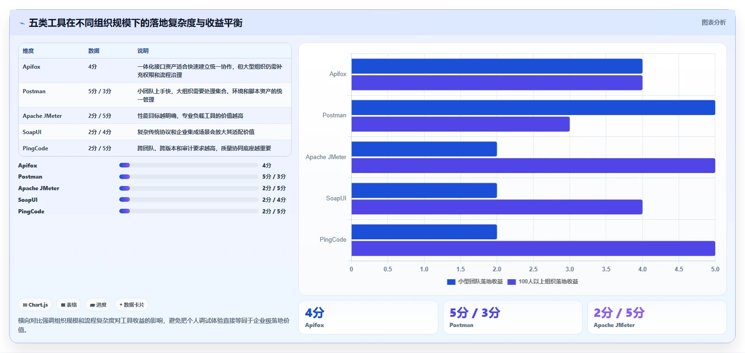Viewport: 745px width, 353px height.
Task: Click the 2.5 x-axis tick label
Action: [533, 269]
